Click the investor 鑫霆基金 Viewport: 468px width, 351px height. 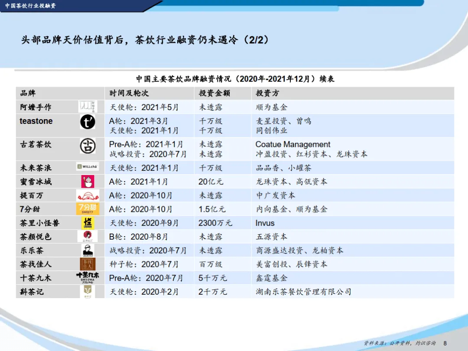(272, 278)
